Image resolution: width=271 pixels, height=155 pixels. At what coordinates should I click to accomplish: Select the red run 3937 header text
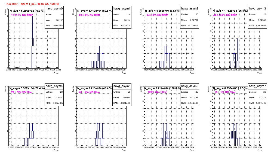[33, 4]
